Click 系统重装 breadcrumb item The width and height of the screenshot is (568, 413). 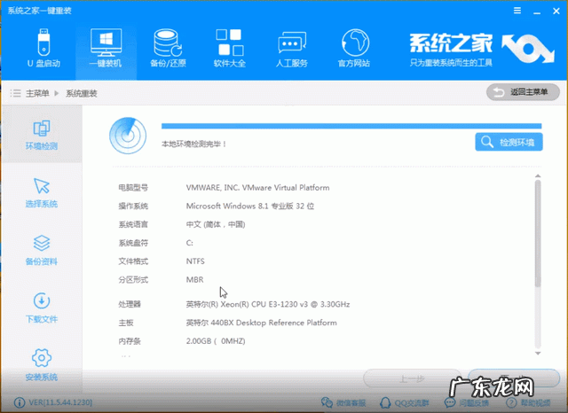pos(81,94)
